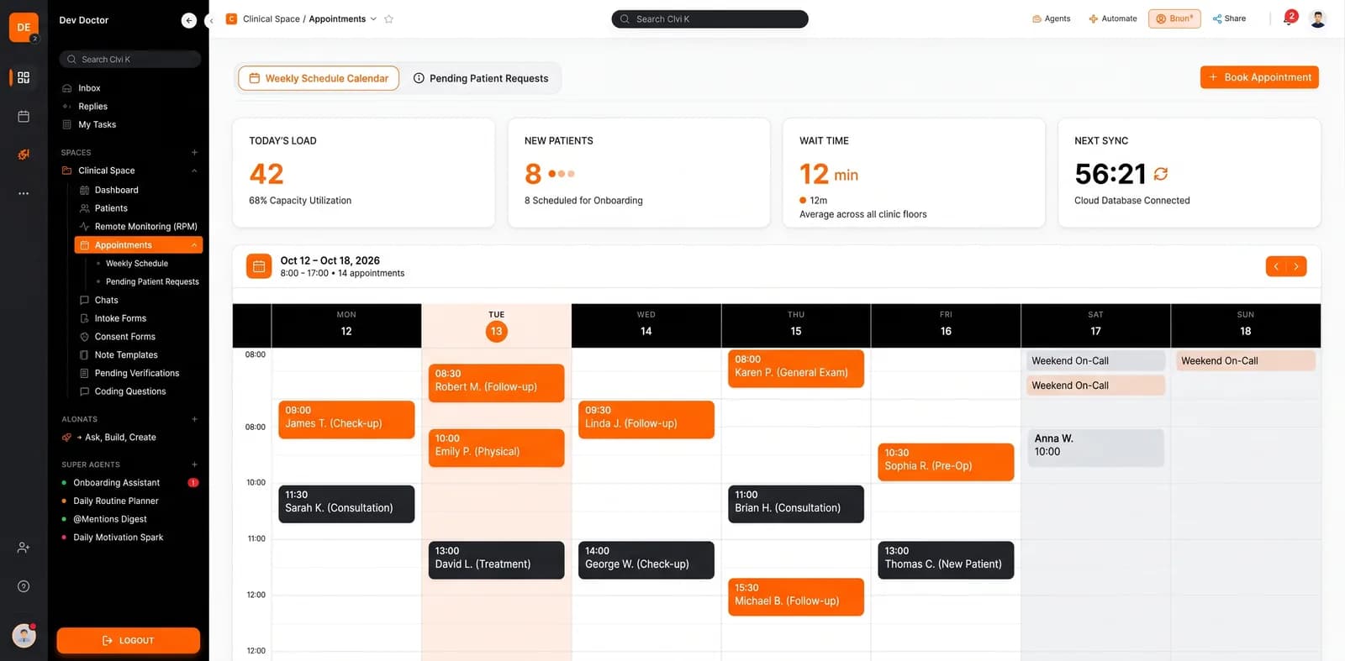The image size is (1345, 661).
Task: Collapse sidebar using back arrow button
Action: point(189,20)
